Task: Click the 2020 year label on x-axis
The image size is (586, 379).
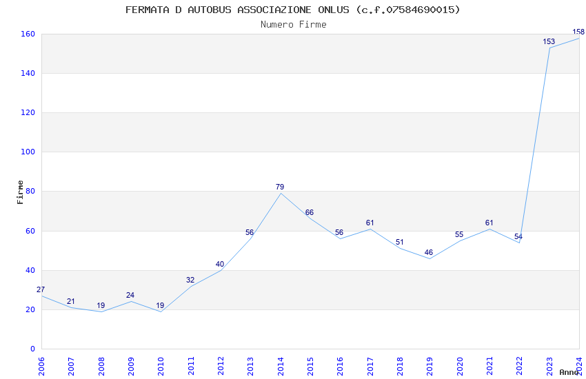Action: click(460, 366)
